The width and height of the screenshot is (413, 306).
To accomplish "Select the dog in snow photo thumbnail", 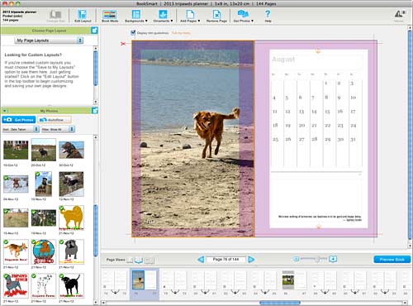I will coord(16,184).
